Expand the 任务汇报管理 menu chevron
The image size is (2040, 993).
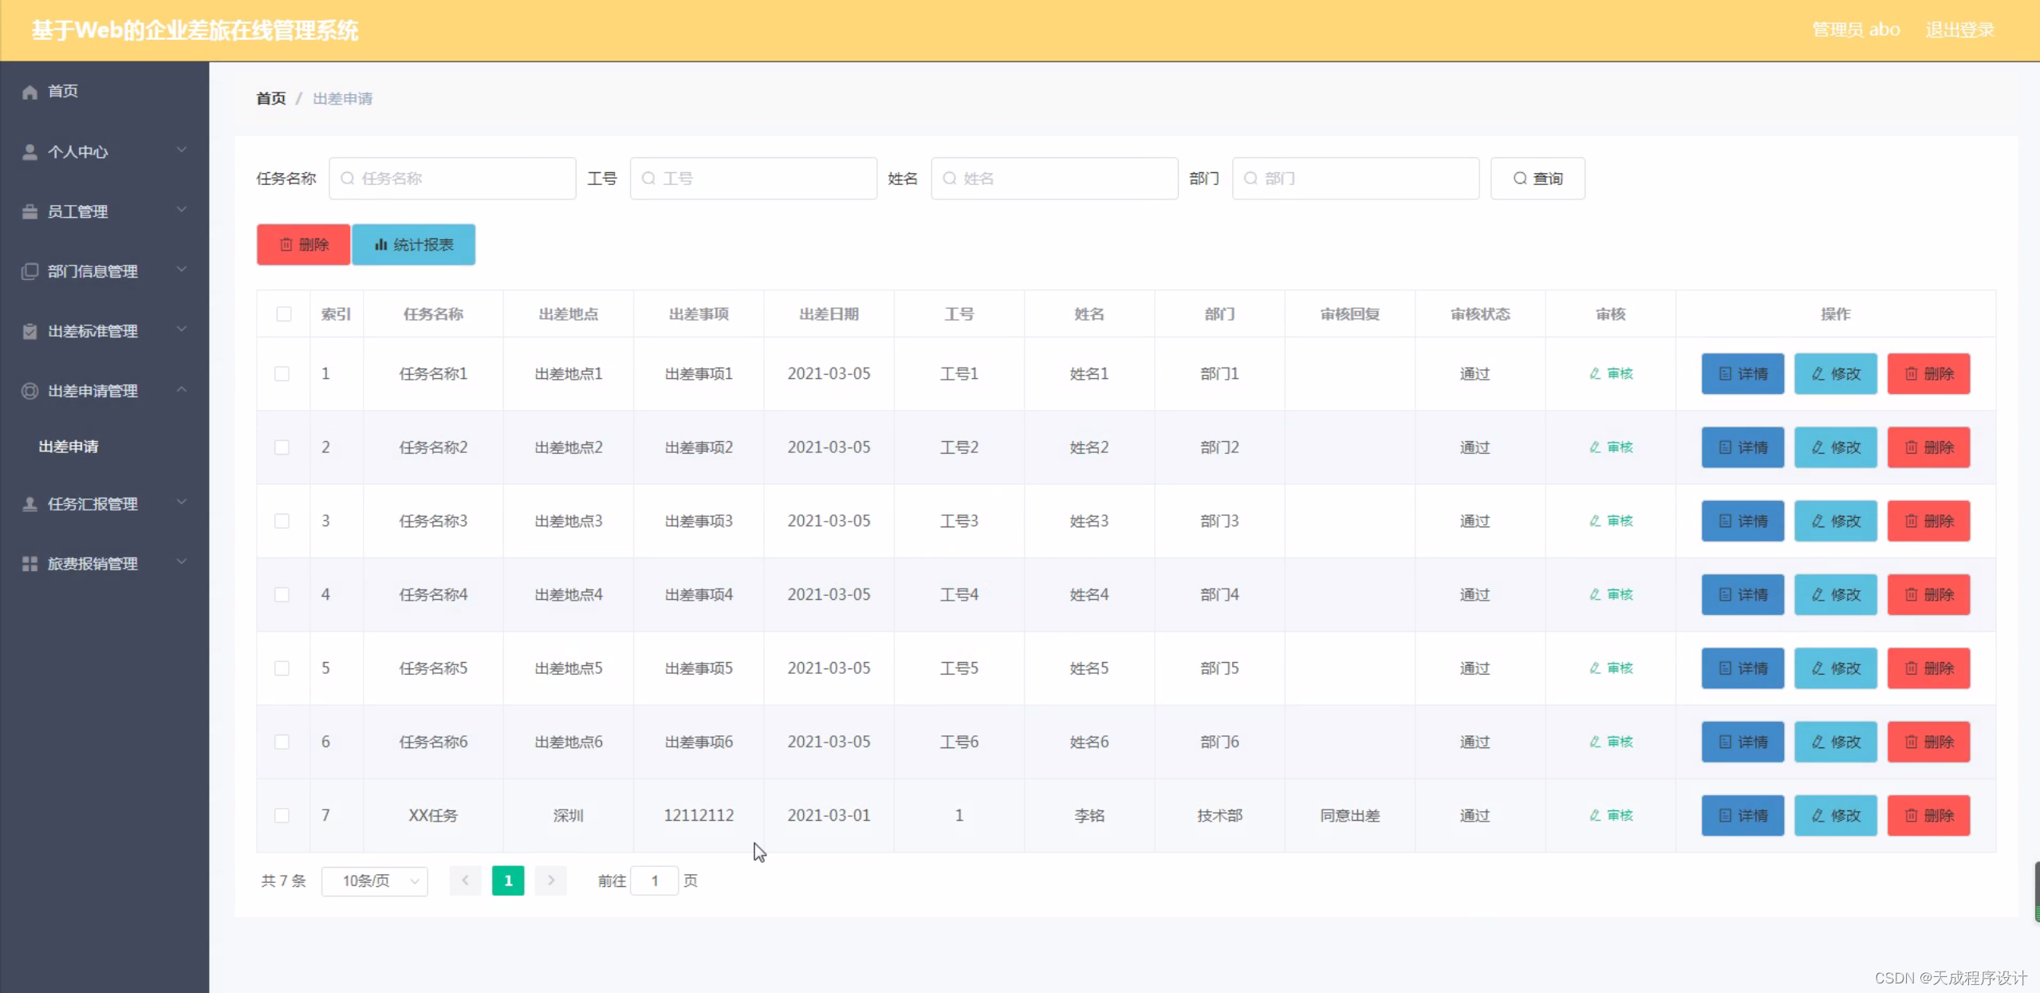click(x=182, y=502)
